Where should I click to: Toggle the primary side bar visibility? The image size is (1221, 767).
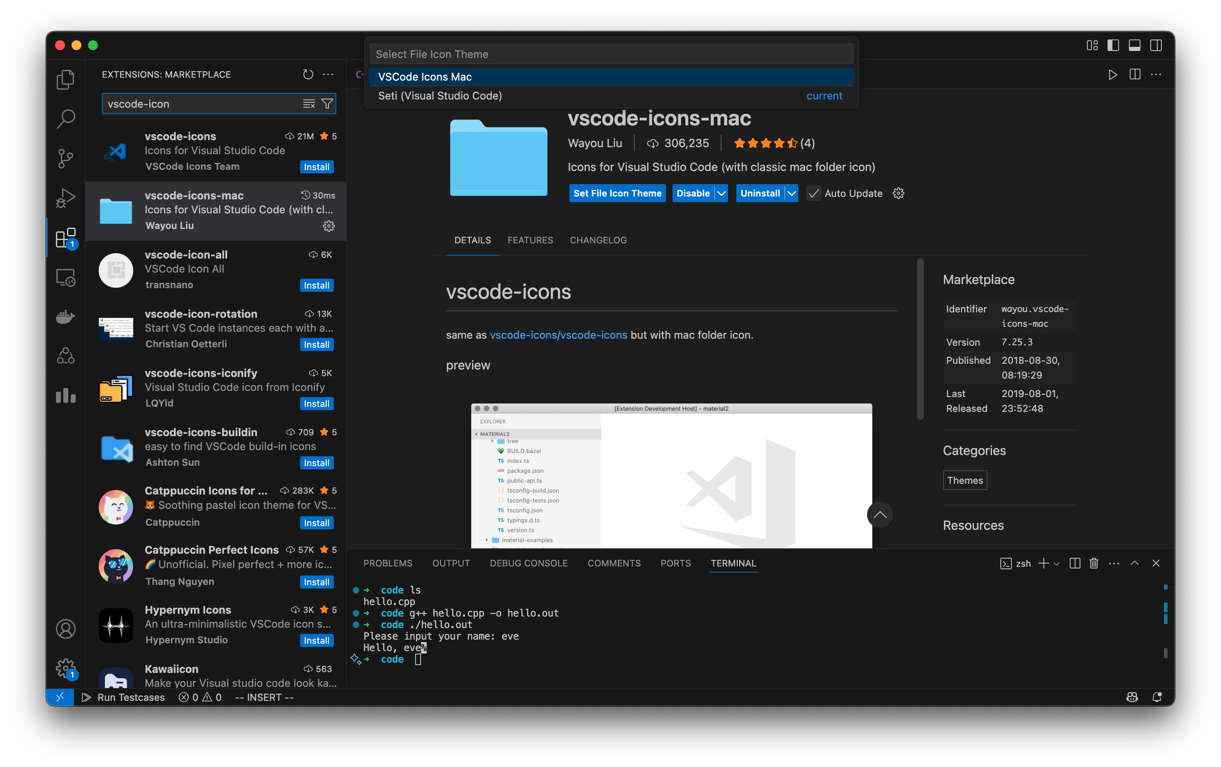point(1113,45)
